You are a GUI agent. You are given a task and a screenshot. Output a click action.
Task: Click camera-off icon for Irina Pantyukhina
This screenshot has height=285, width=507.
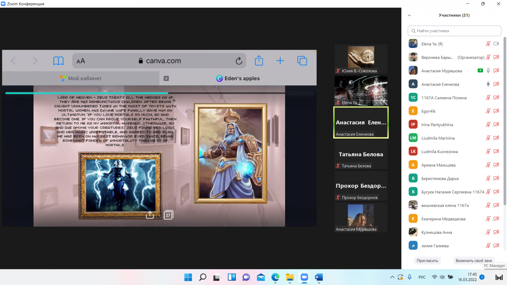tap(496, 124)
